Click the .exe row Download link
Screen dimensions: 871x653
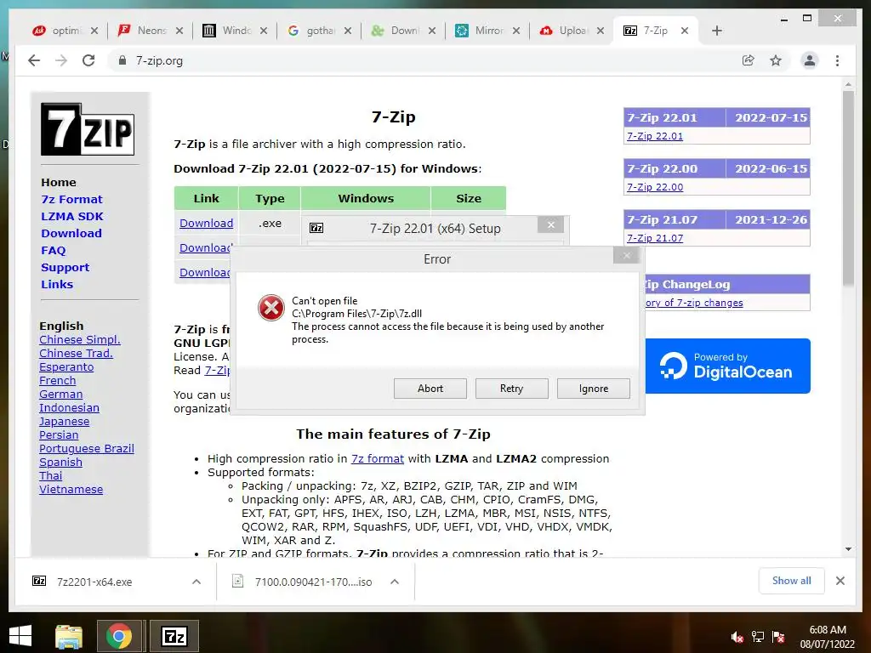point(206,224)
